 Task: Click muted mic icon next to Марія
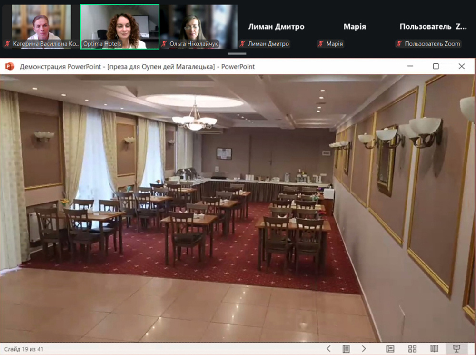(x=320, y=44)
